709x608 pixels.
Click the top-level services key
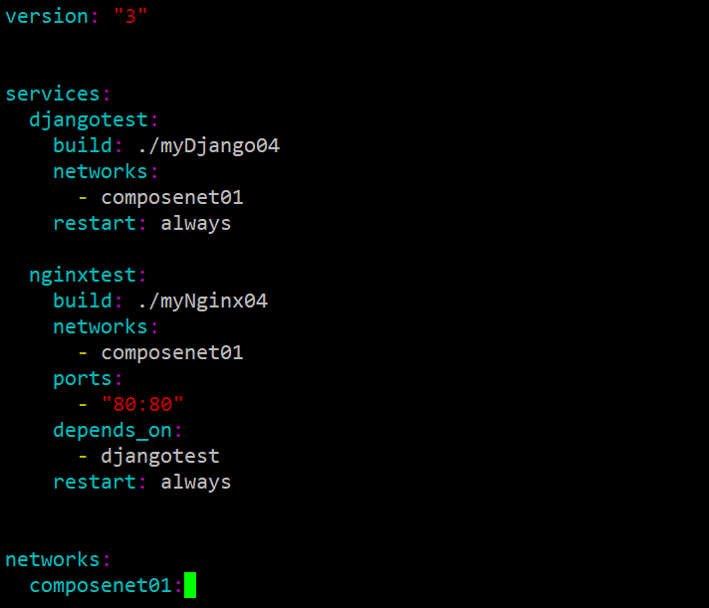click(52, 95)
